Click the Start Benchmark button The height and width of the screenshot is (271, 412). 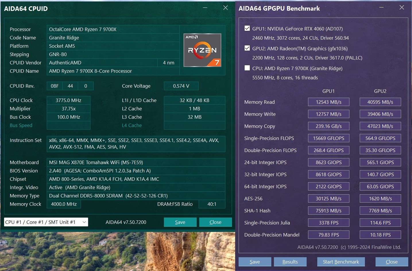pyautogui.click(x=341, y=262)
